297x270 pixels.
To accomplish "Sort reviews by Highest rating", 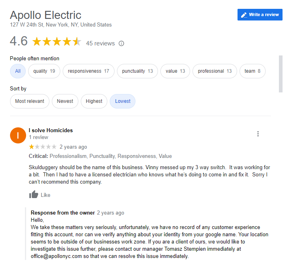I will click(94, 101).
